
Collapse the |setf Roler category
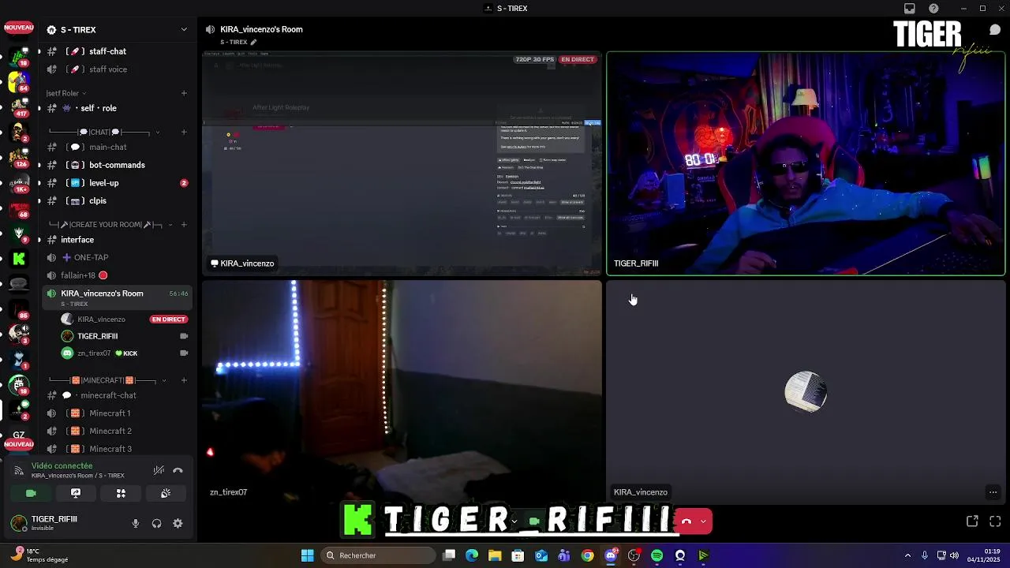66,93
